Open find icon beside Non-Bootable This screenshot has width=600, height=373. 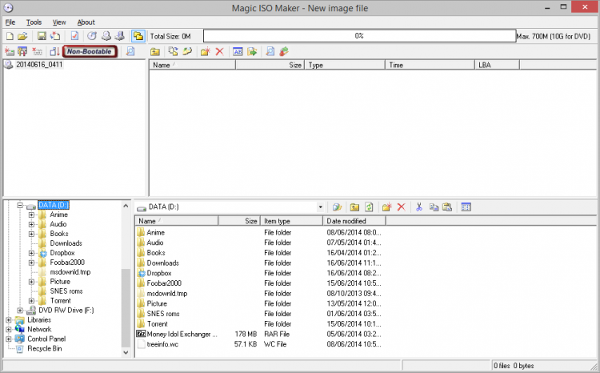(x=130, y=51)
